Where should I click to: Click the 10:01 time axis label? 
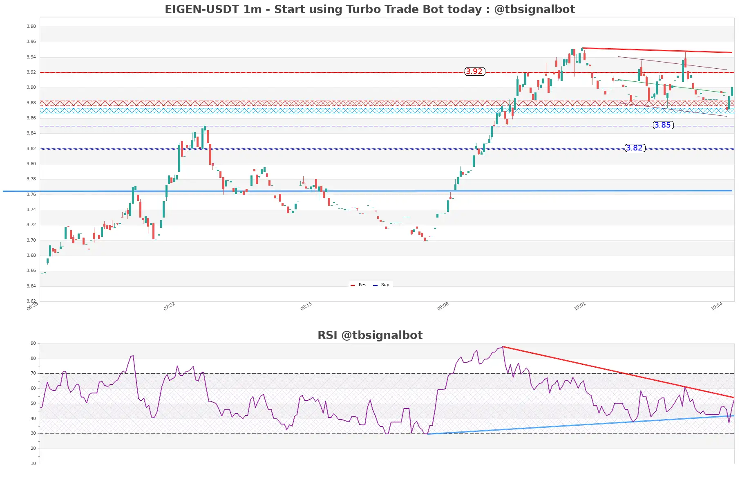point(580,306)
